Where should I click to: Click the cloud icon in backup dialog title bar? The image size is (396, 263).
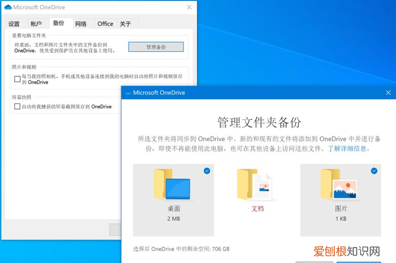pos(128,93)
